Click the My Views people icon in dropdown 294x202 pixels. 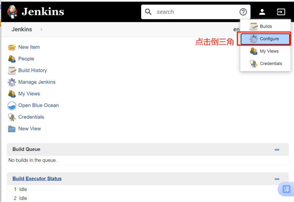tap(254, 51)
